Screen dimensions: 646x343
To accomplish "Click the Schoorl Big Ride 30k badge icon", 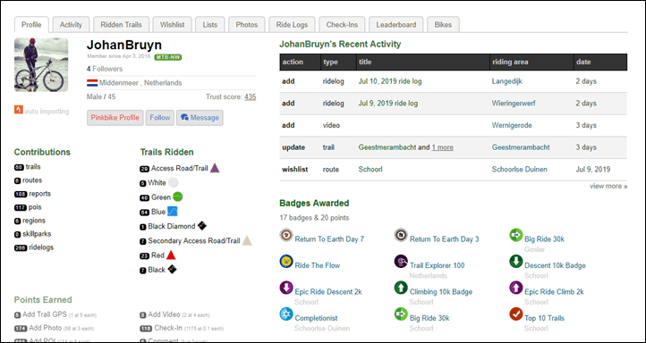I will point(401,314).
